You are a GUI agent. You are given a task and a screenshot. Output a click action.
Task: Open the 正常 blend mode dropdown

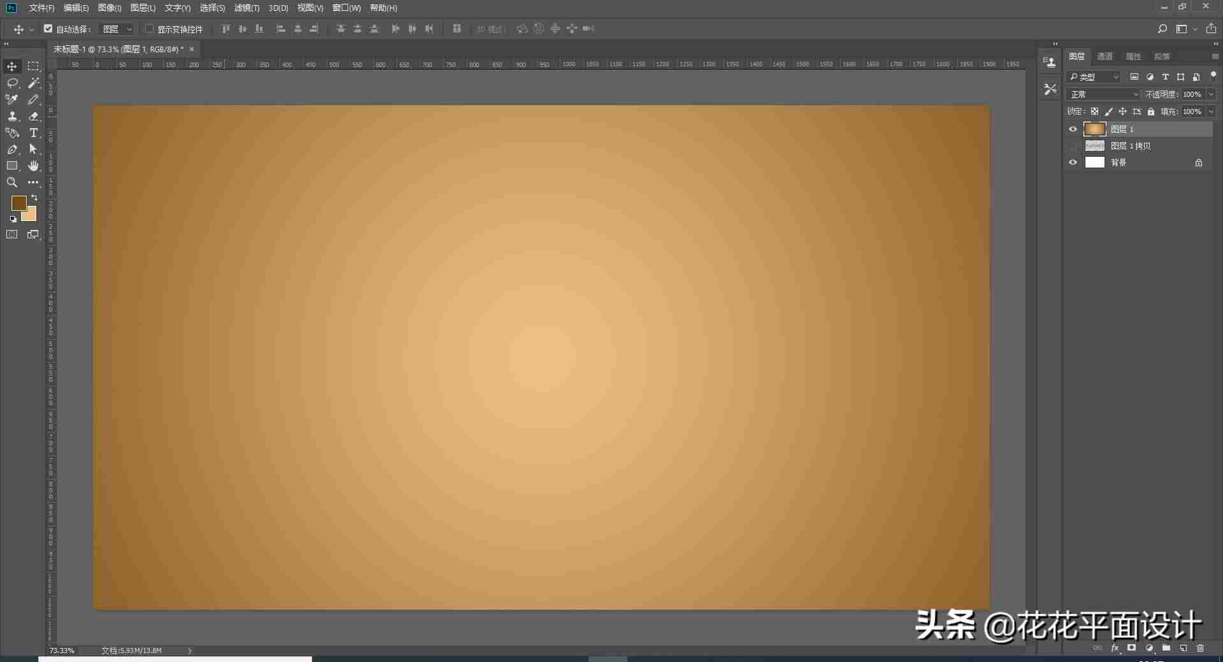point(1103,94)
